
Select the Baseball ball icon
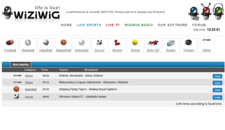pyautogui.click(x=28, y=42)
